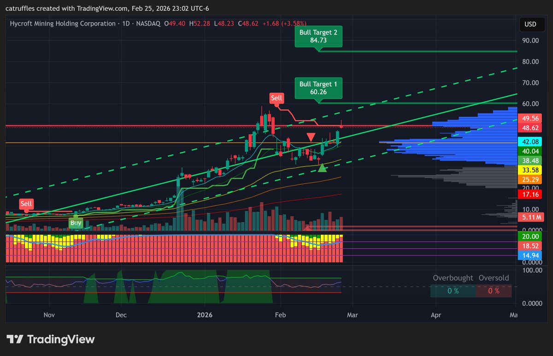Click the Overbought label

(453, 278)
